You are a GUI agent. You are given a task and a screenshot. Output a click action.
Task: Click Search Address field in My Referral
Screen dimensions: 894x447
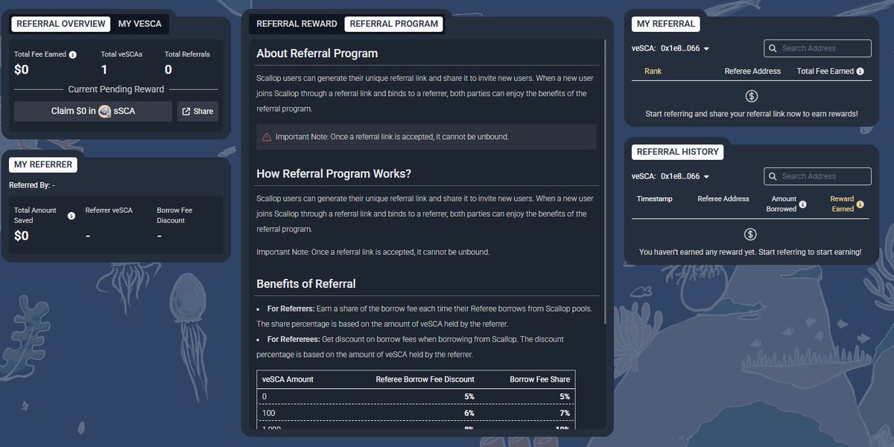tap(817, 48)
